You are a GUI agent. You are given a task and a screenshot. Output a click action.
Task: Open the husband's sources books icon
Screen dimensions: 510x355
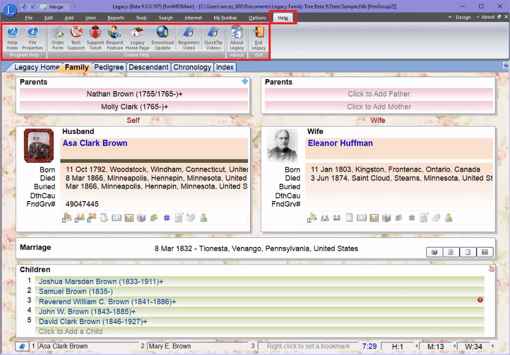coord(141,218)
